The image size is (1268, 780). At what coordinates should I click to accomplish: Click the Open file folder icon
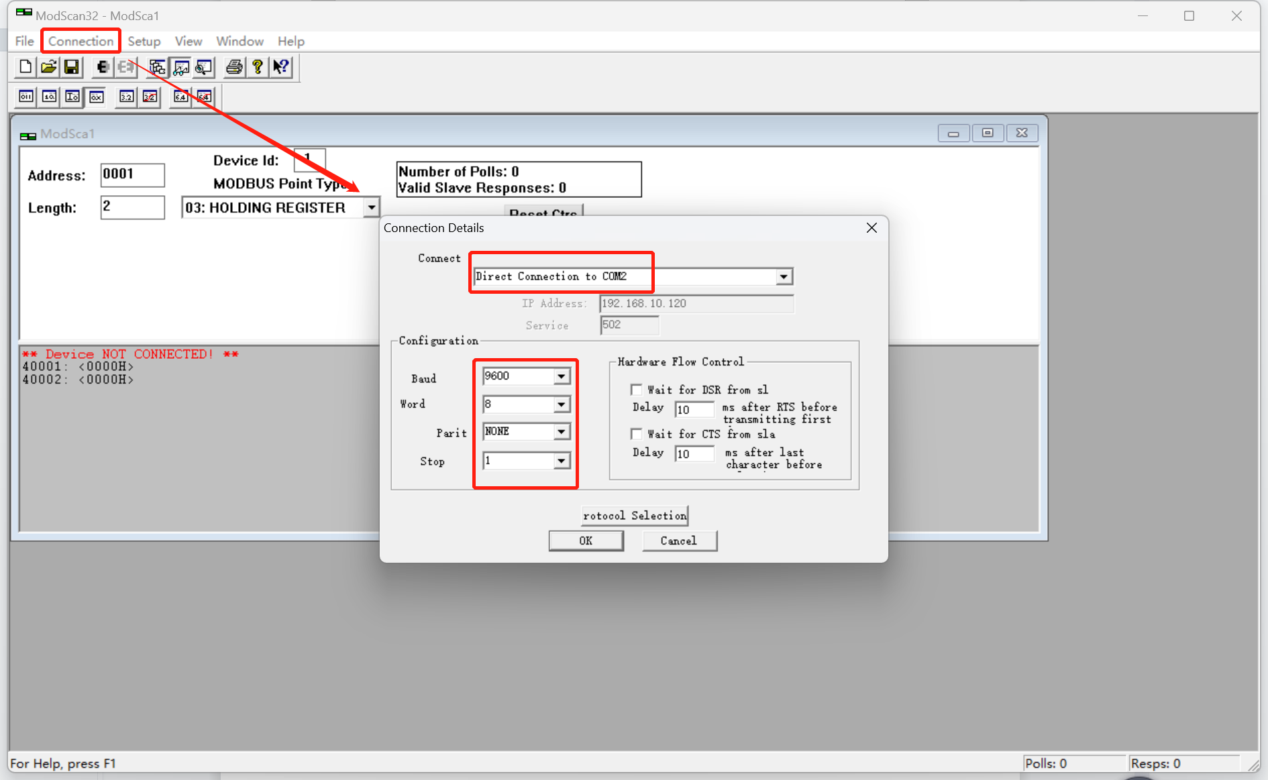click(x=48, y=67)
